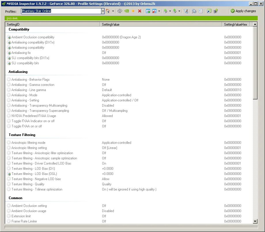The height and width of the screenshot is (232, 265).
Task: Open dropdown beside remove application icon
Action: click(x=159, y=11)
